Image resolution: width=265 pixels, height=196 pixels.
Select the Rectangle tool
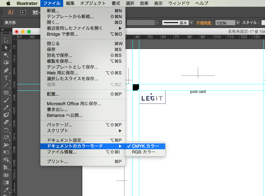coord(6,93)
